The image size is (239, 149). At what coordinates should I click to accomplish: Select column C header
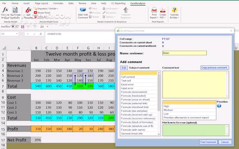(46, 48)
